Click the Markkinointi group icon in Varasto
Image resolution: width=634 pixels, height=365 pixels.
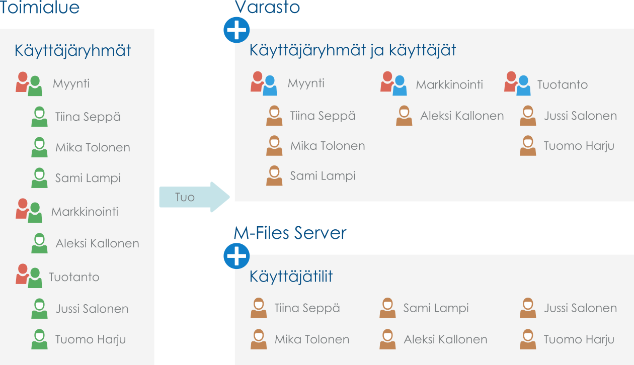click(393, 83)
